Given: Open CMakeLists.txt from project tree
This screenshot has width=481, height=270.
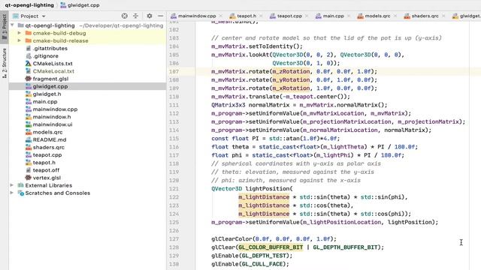Looking at the screenshot, I should (53, 64).
